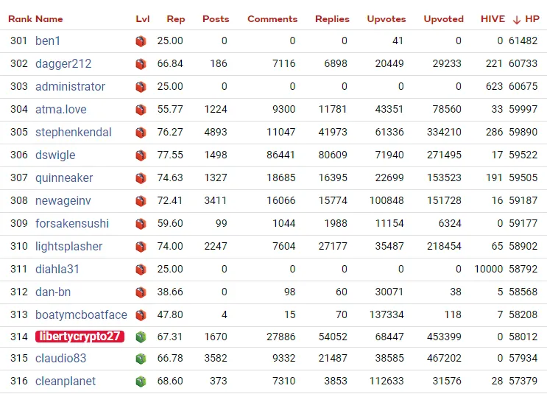This screenshot has height=394, width=547.
Task: Click Rep value 38.66 for dan-bn
Action: [170, 292]
